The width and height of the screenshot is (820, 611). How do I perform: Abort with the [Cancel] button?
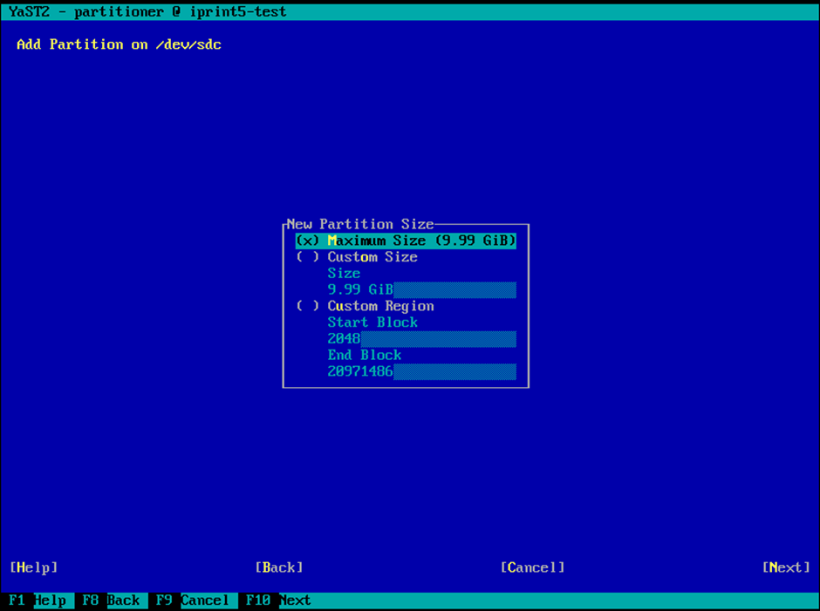[x=532, y=567]
